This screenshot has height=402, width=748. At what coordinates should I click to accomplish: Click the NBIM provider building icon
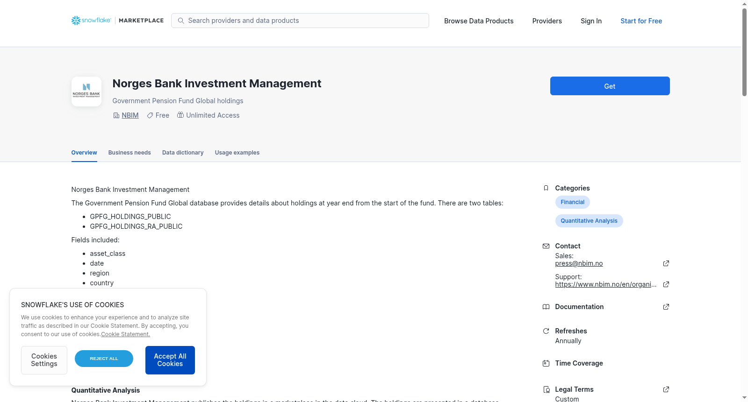(x=116, y=115)
